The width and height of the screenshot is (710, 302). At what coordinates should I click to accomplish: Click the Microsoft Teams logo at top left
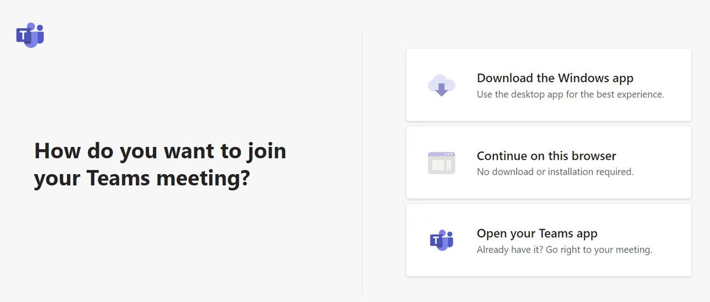30,36
